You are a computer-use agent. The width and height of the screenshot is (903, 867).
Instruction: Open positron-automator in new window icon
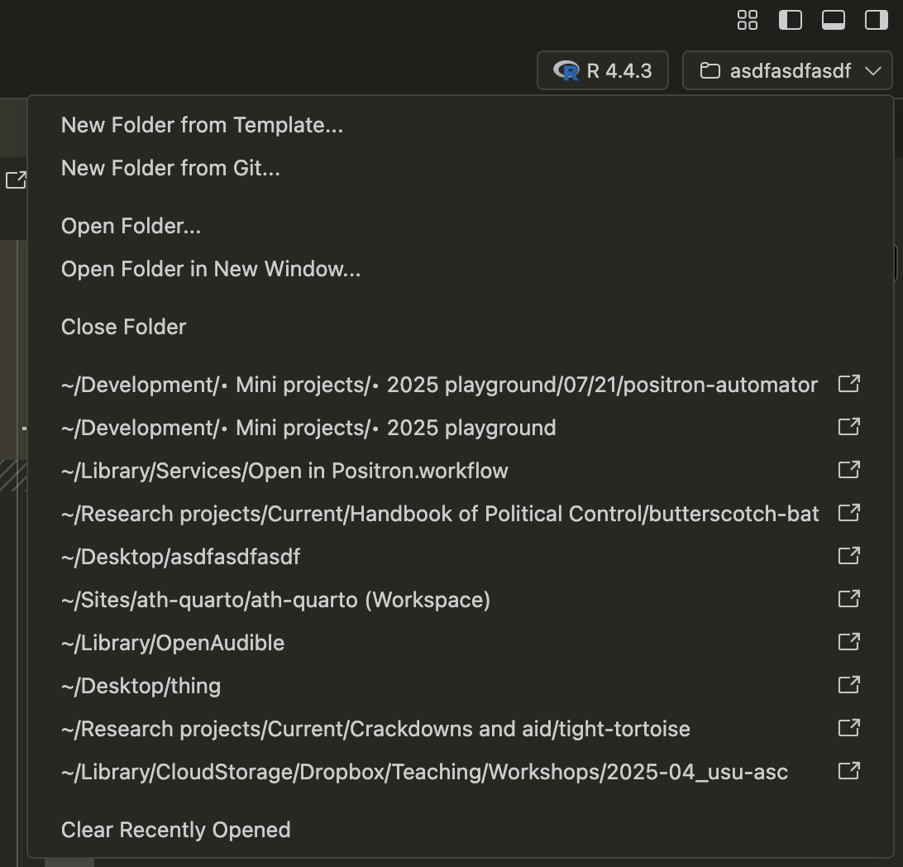[x=849, y=384]
